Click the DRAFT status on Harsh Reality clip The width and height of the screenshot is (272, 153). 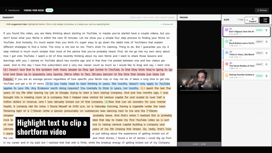coord(259,64)
